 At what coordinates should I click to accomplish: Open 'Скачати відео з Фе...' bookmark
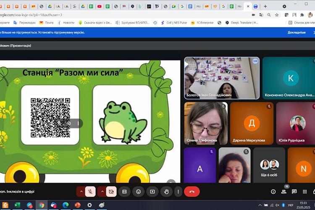point(95,23)
